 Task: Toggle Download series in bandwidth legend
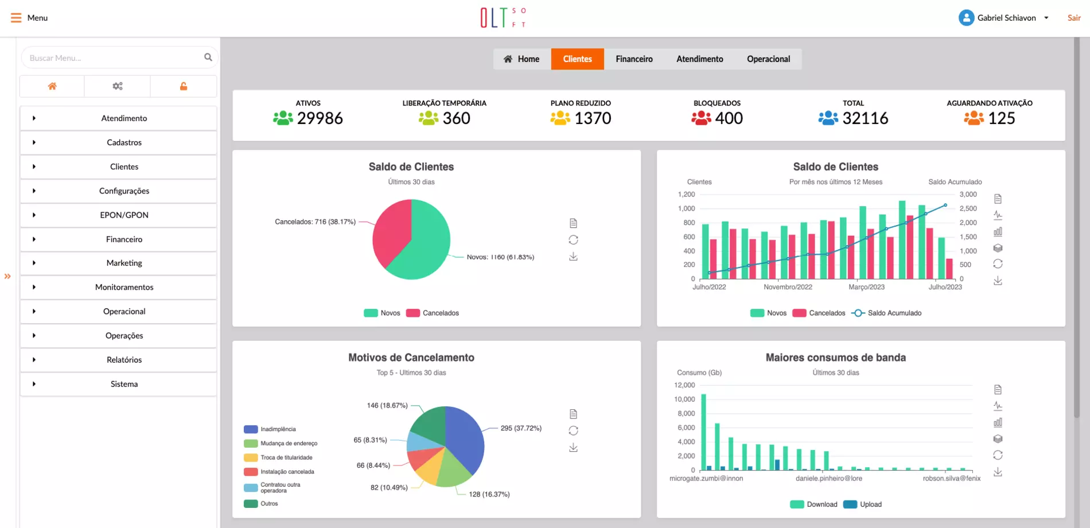click(813, 504)
